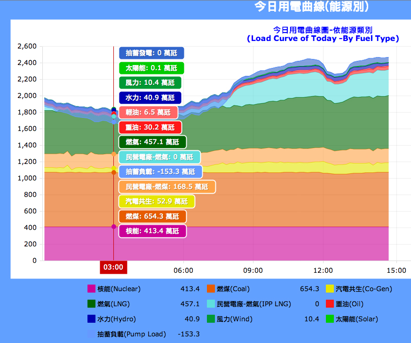The image size is (411, 343).
Task: Click the 輕油: 6.5 萬瓩 tooltip balloon
Action: (x=148, y=113)
